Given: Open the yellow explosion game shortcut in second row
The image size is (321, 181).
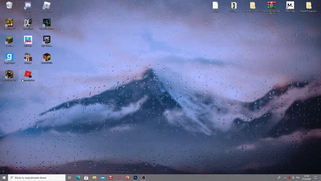Looking at the screenshot, I should 9,23.
